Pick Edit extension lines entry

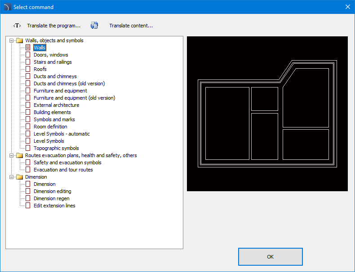coord(54,206)
